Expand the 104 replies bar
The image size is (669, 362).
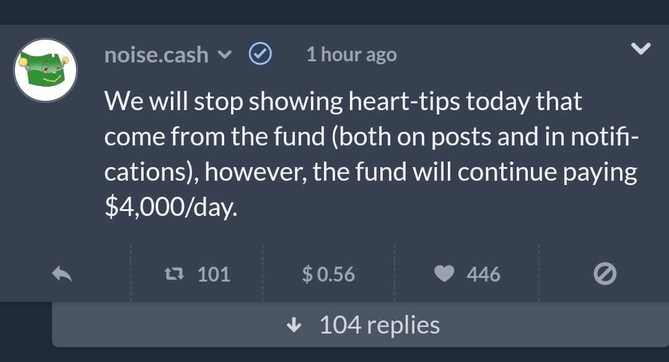[x=361, y=324]
